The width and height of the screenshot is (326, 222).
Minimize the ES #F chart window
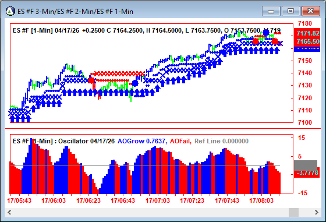click(x=271, y=11)
